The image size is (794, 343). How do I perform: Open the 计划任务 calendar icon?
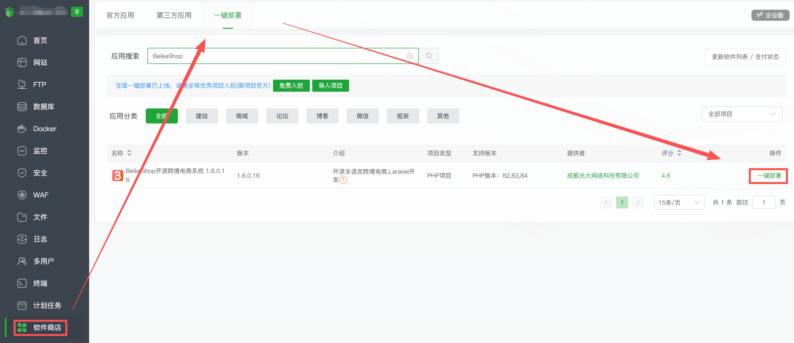coord(22,306)
